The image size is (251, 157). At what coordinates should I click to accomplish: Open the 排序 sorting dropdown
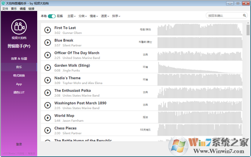(x=116, y=16)
